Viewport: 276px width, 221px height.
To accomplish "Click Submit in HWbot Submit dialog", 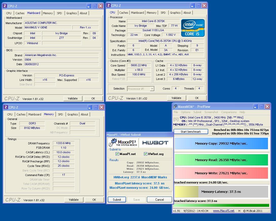I will point(117,200).
